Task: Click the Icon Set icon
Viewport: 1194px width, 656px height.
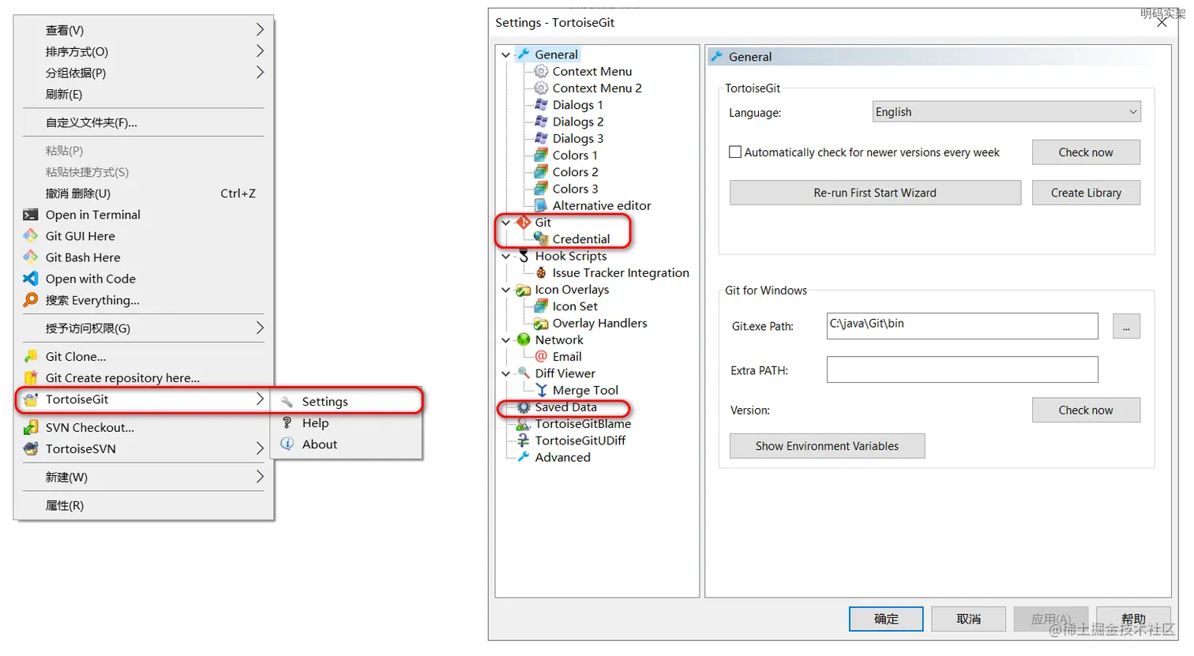Action: pos(541,306)
